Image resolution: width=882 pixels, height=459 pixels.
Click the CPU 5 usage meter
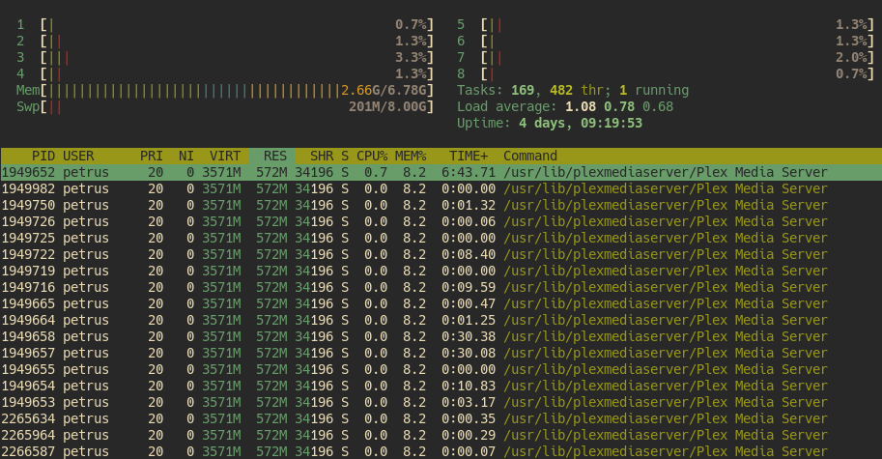click(x=666, y=25)
